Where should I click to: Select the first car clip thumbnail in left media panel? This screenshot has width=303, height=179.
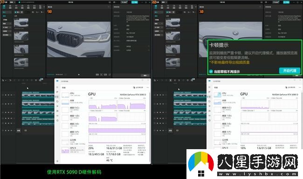pyautogui.click(x=21, y=23)
